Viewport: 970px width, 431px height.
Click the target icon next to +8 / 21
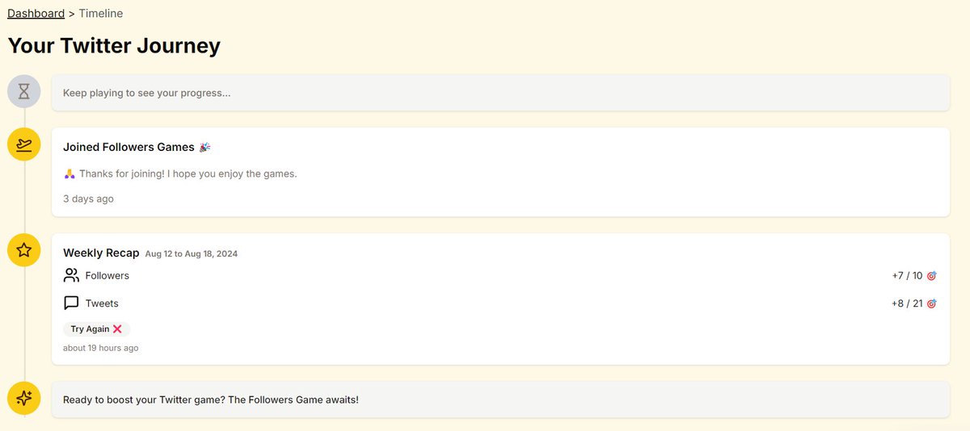pos(931,303)
